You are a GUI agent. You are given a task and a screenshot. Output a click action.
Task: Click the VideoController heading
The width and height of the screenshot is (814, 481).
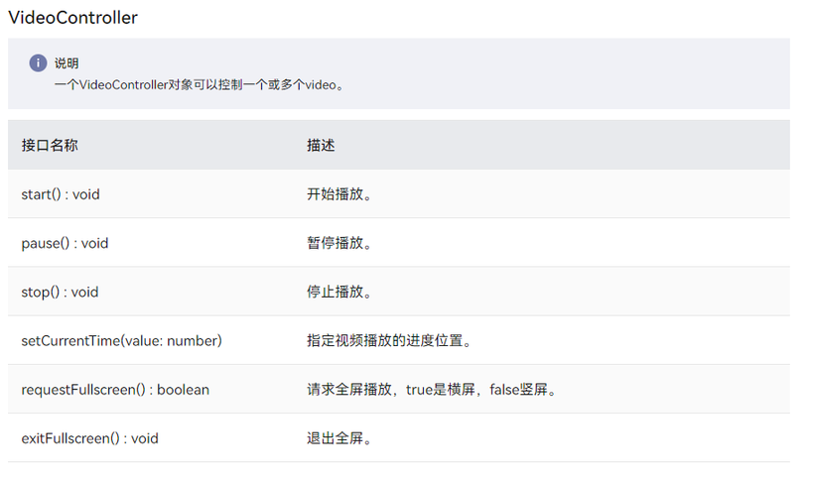pyautogui.click(x=73, y=18)
